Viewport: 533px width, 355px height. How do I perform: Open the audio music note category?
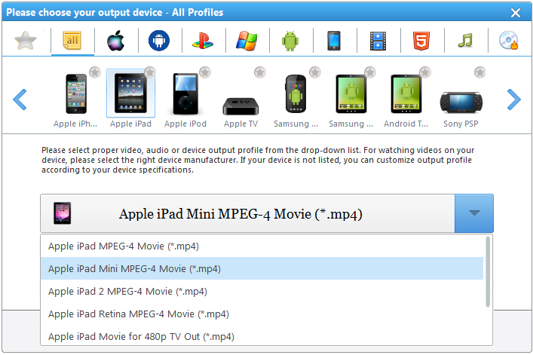coord(465,41)
